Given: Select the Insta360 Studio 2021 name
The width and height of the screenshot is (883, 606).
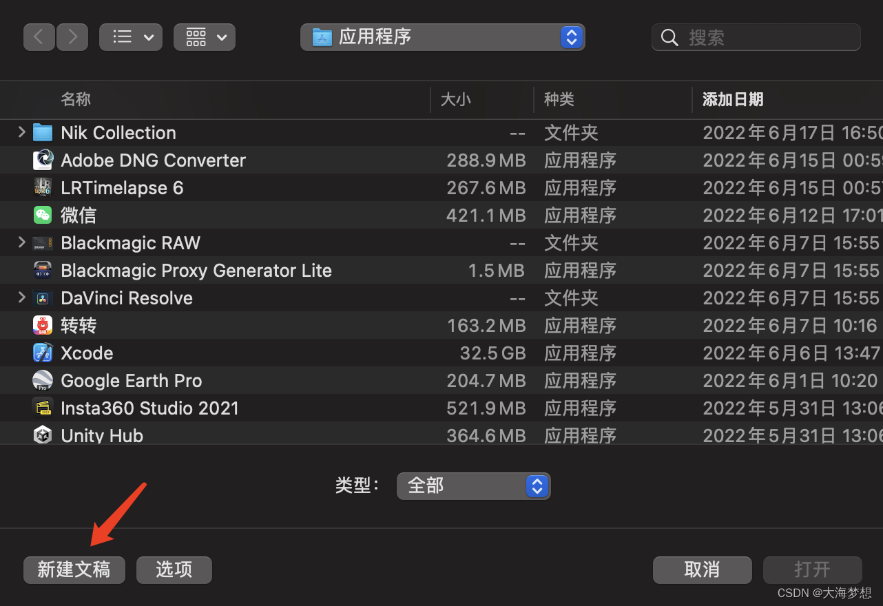Looking at the screenshot, I should point(149,408).
